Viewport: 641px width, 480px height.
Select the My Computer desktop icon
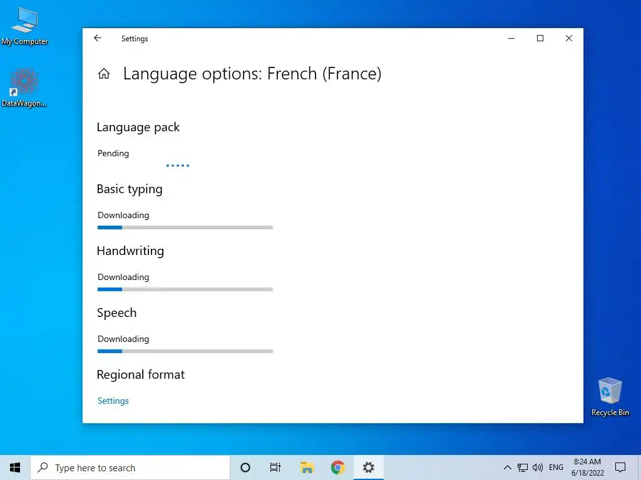point(24,26)
